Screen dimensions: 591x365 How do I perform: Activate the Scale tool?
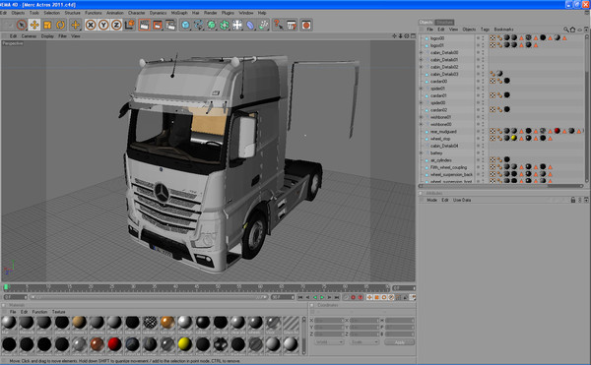point(47,26)
